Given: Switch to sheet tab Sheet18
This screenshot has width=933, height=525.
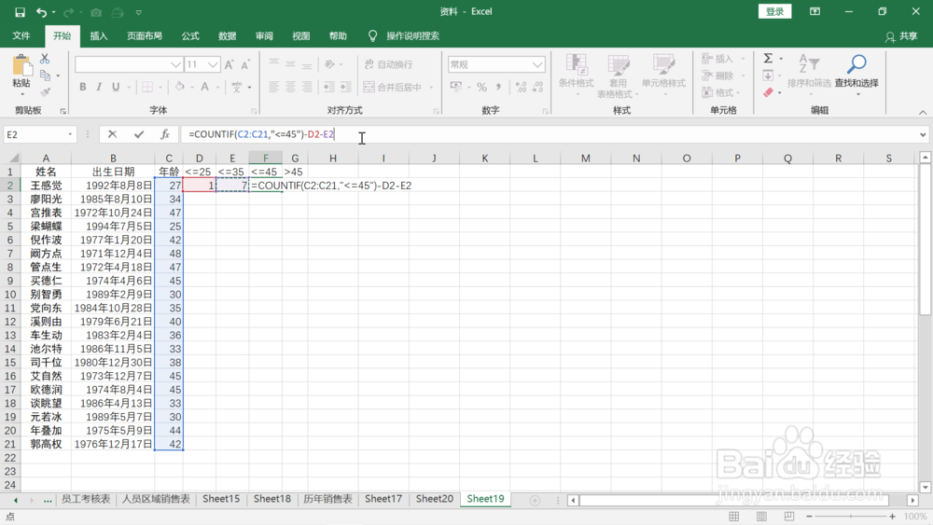Looking at the screenshot, I should [x=272, y=499].
